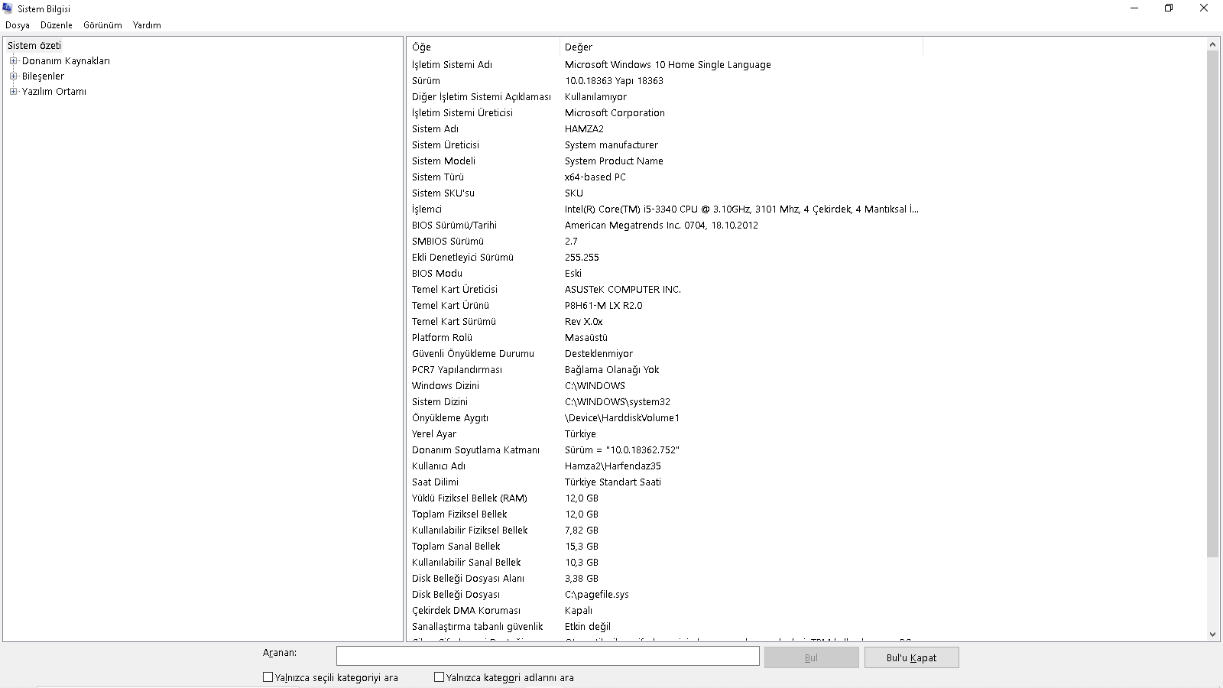Select the Saat Dilimi row
The height and width of the screenshot is (688, 1223).
(665, 482)
